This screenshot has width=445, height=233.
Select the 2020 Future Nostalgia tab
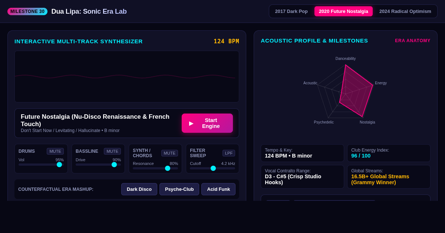[x=343, y=11]
